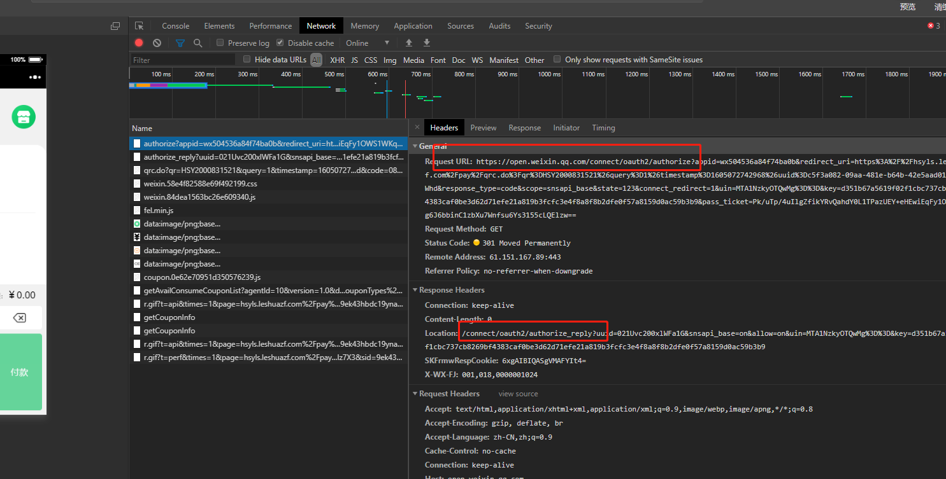Open the Elements tab

(219, 26)
